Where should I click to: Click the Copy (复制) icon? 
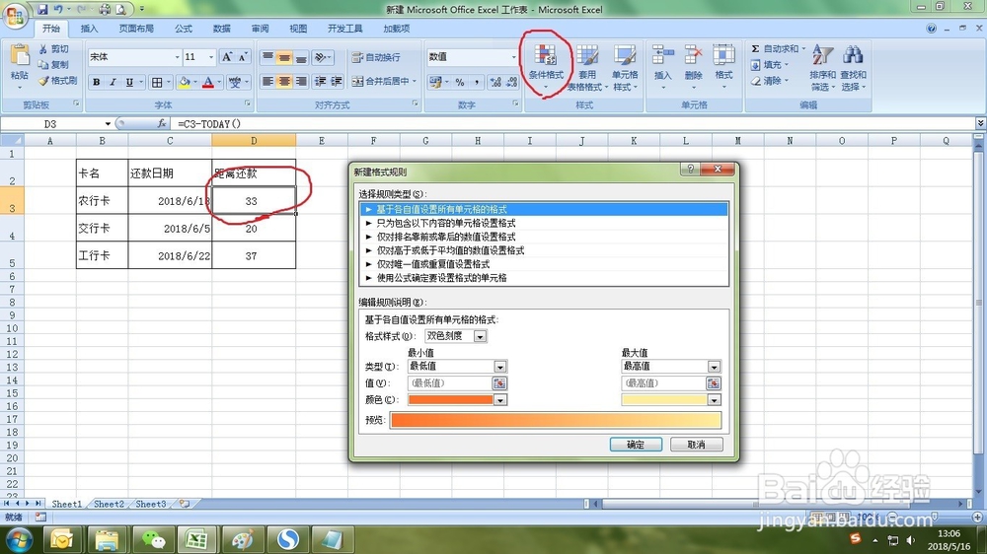(x=43, y=65)
